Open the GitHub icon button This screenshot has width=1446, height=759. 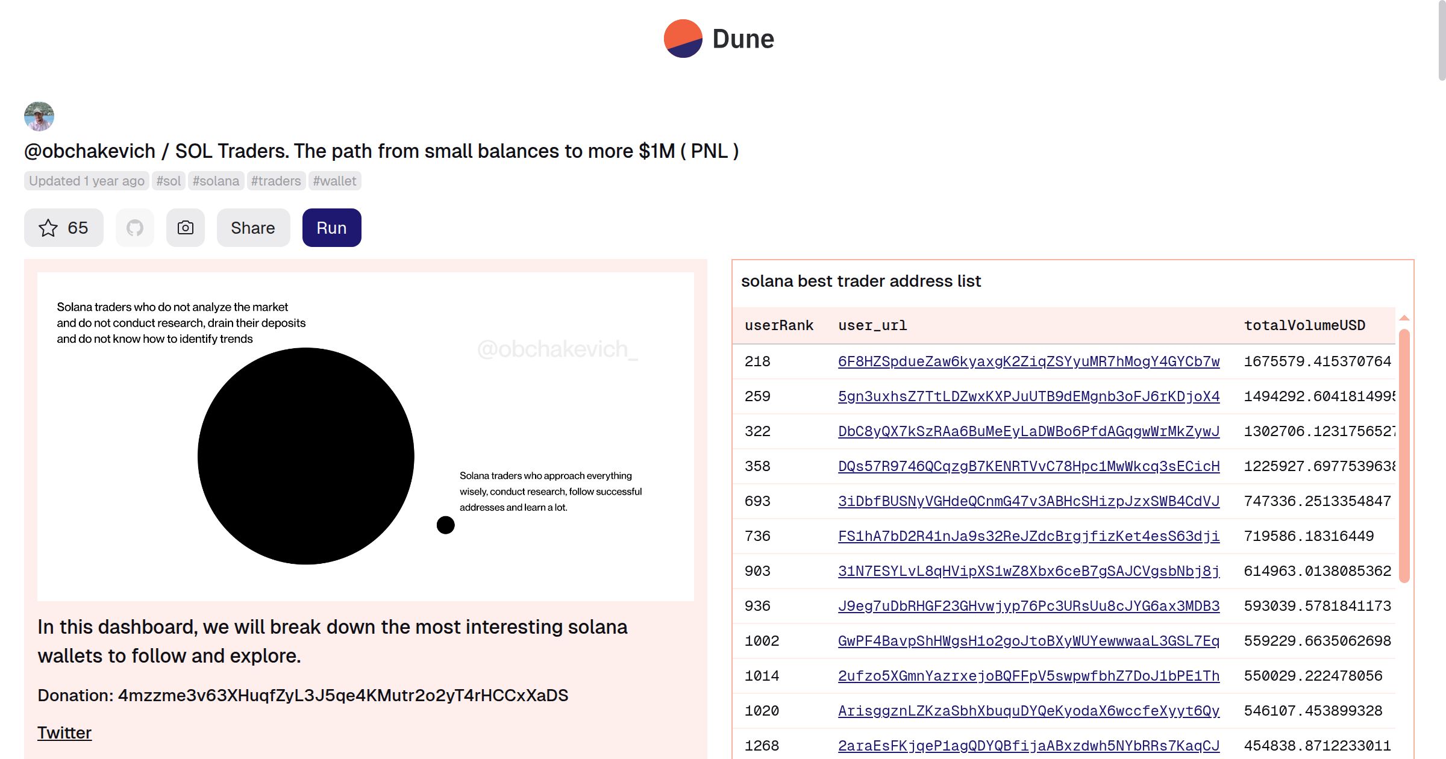click(135, 228)
